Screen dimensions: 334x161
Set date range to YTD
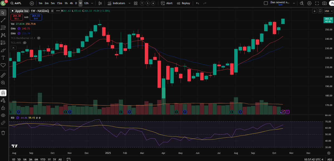(x=43, y=159)
